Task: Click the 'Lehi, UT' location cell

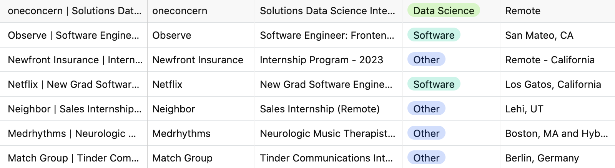Action: [557, 109]
